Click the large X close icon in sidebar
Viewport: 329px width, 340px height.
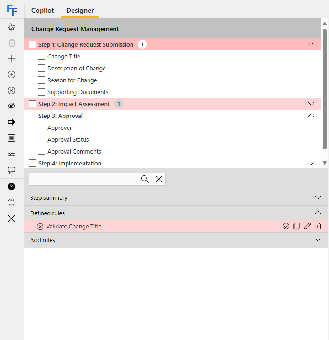tap(11, 218)
